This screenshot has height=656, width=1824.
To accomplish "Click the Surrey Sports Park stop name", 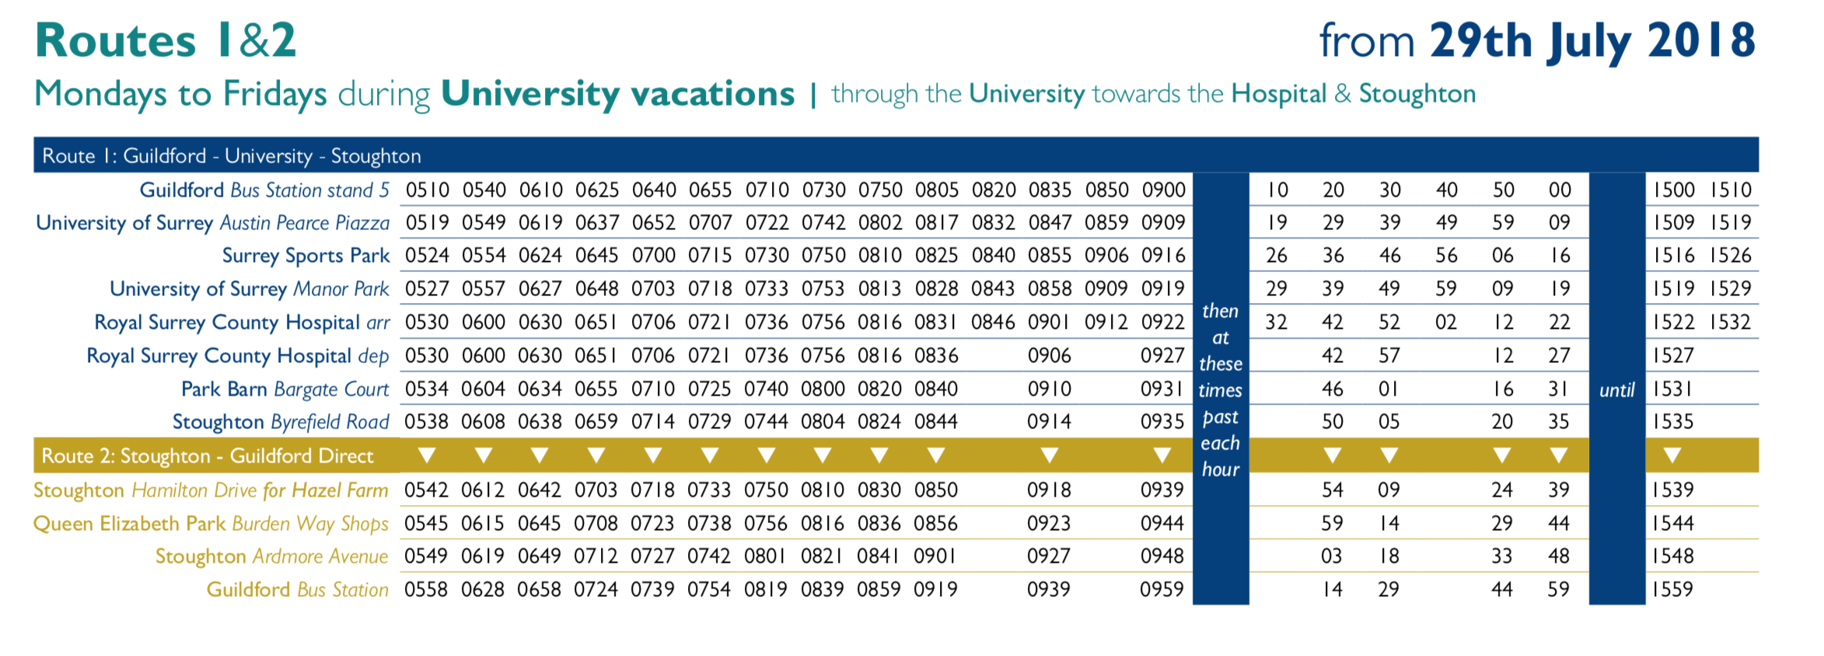I will 306,256.
